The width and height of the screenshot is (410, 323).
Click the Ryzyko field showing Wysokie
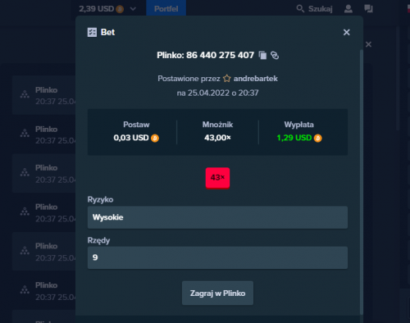click(217, 217)
